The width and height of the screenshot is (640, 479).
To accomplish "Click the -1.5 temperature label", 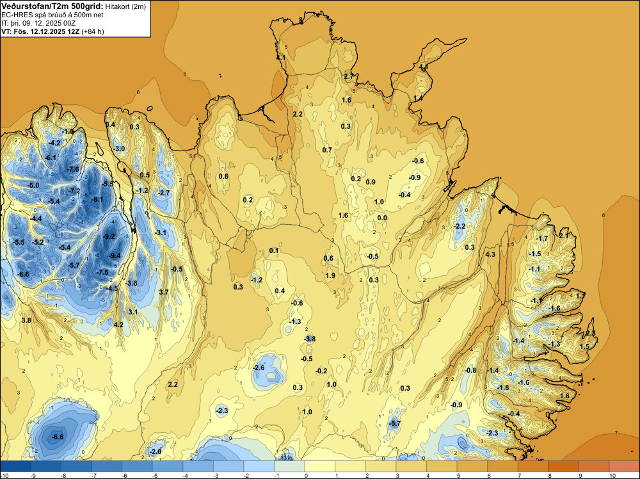I will point(534,254).
